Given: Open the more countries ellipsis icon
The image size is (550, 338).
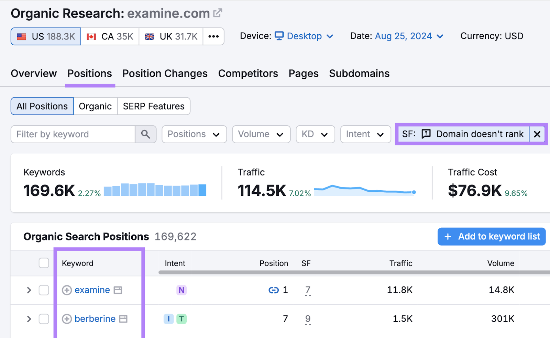Looking at the screenshot, I should 214,36.
